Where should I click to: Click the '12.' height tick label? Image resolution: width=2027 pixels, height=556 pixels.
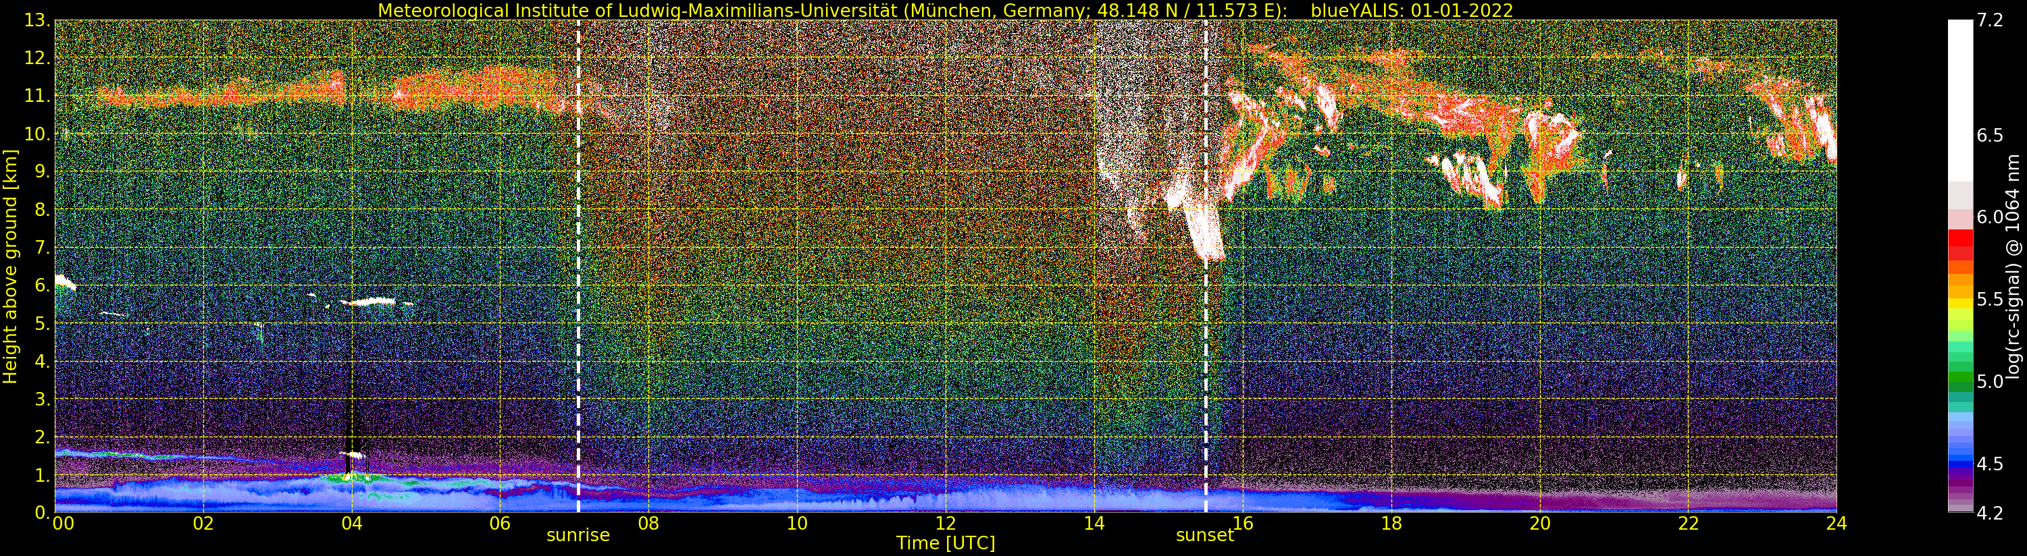coord(38,58)
